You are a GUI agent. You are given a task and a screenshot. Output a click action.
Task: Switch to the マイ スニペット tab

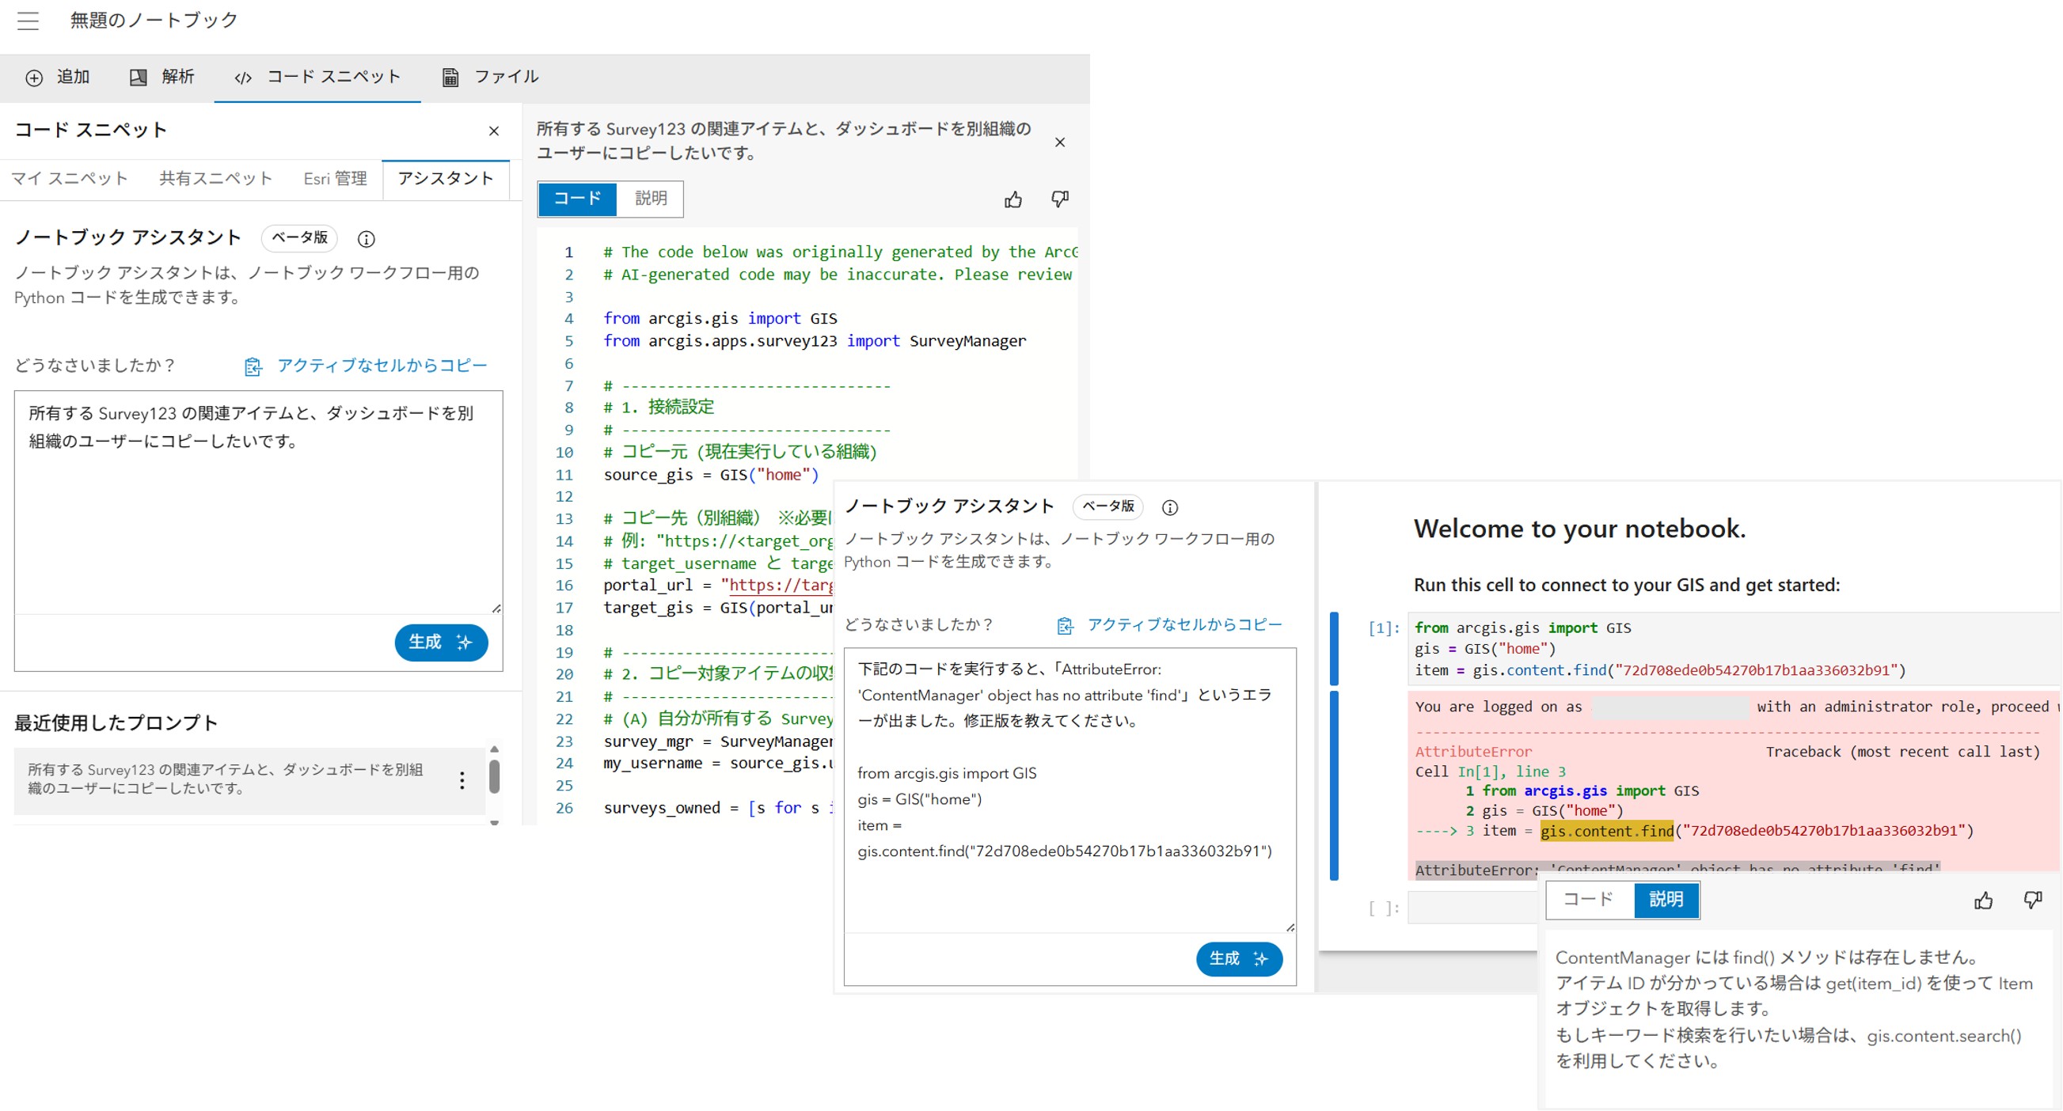70,179
